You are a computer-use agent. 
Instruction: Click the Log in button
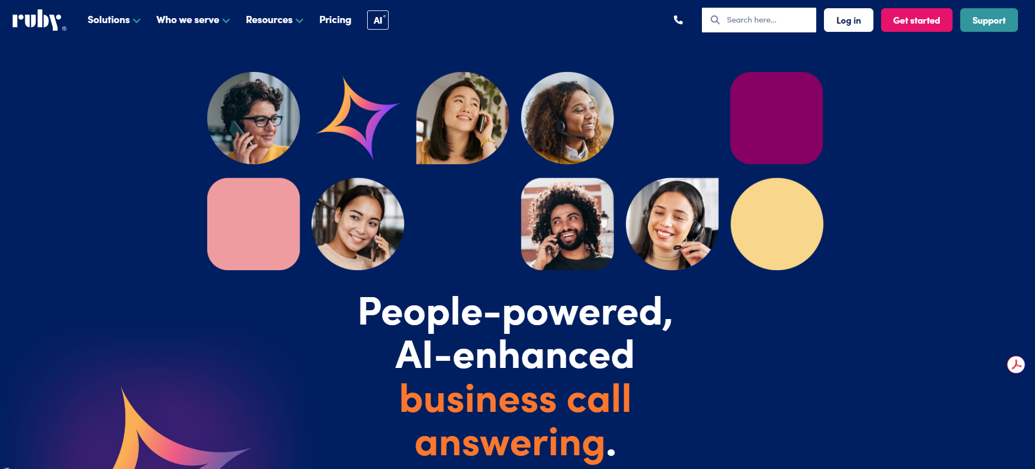click(848, 20)
